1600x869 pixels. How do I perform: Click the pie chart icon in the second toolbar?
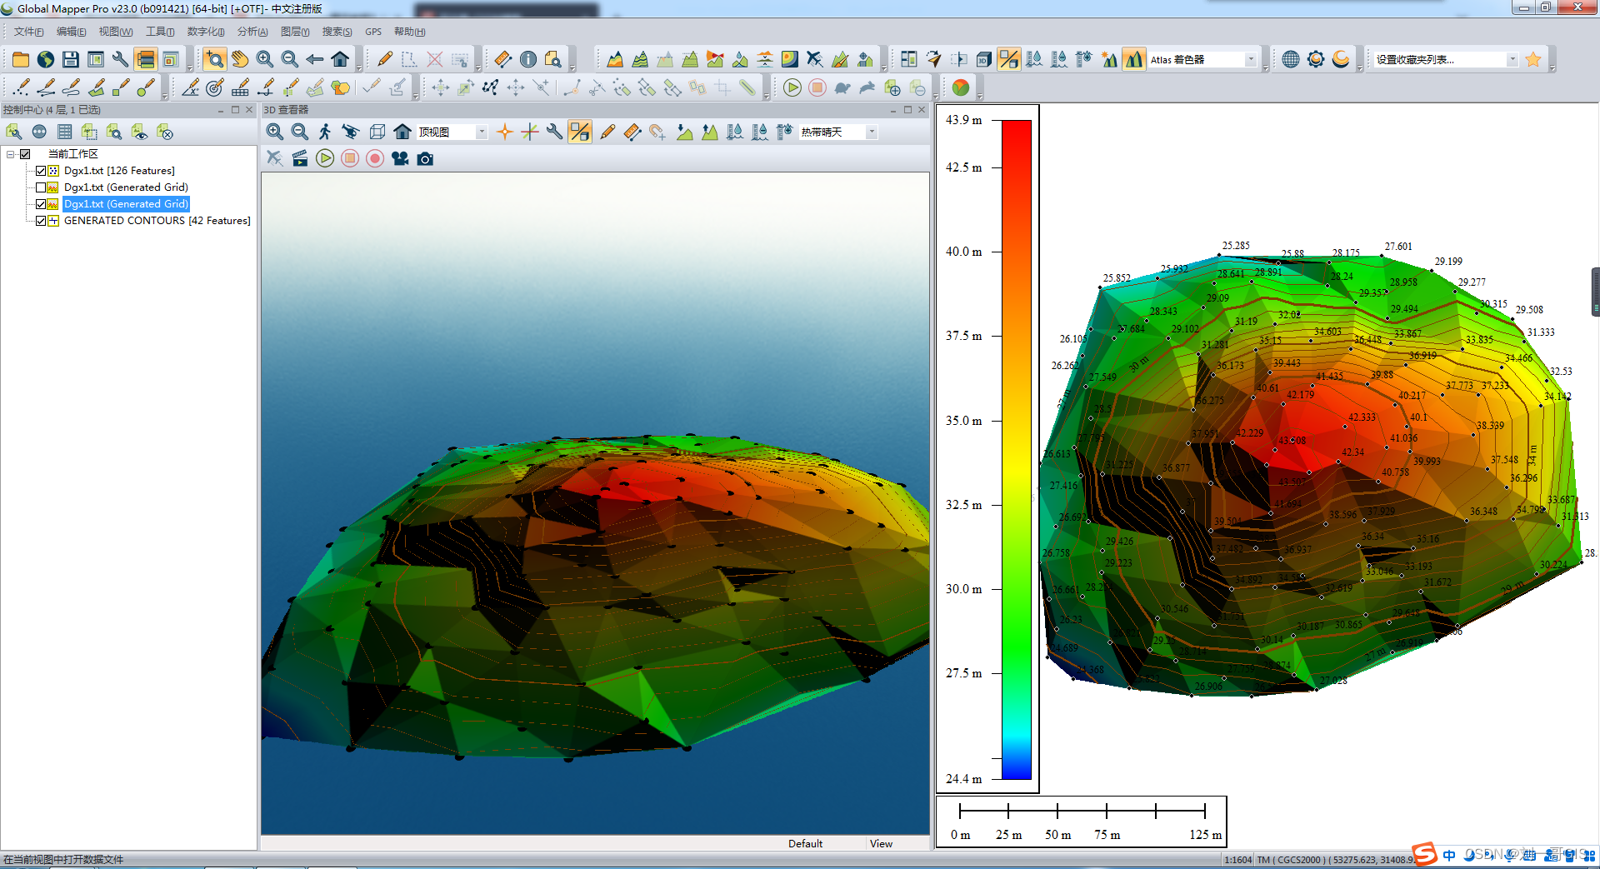click(961, 87)
